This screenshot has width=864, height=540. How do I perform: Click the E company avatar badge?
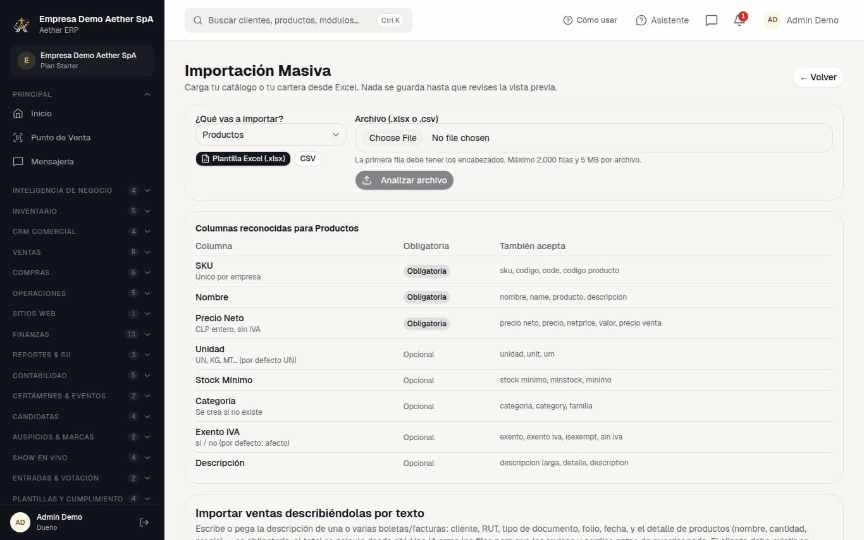click(26, 61)
